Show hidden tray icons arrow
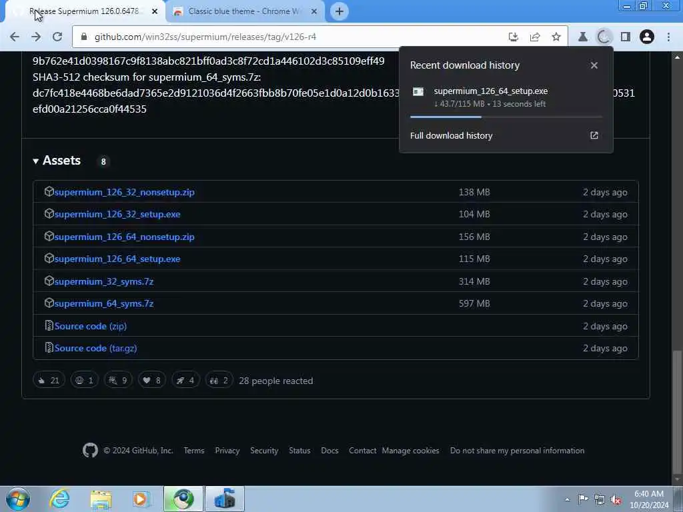The width and height of the screenshot is (683, 512). click(x=567, y=499)
